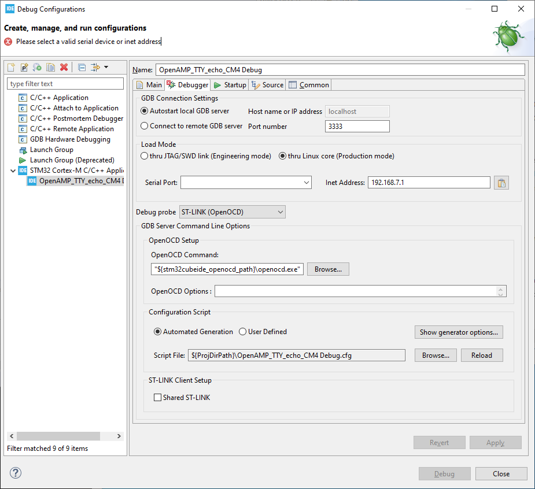Browse for the OpenOCD command executable
The height and width of the screenshot is (489, 535).
pos(328,269)
